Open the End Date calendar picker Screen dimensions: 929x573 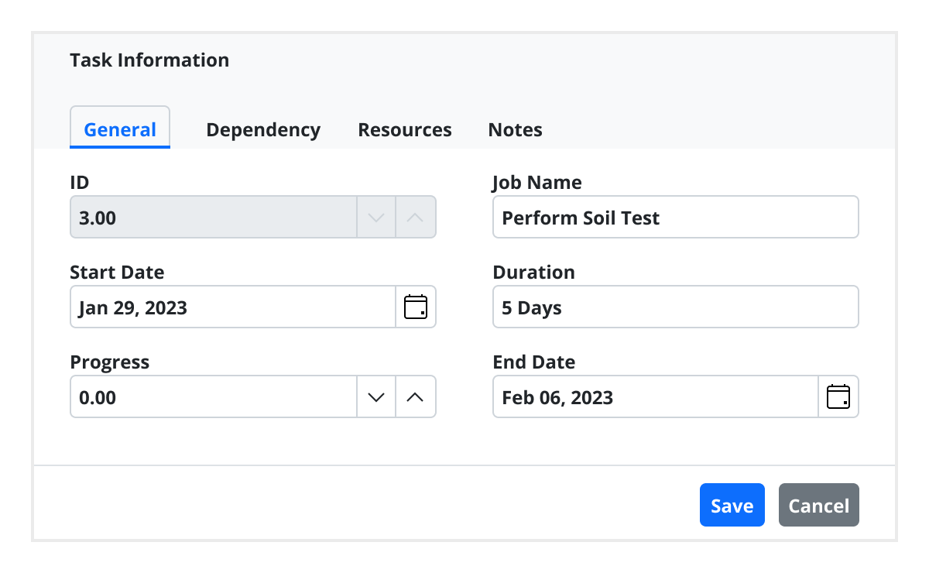(x=838, y=396)
